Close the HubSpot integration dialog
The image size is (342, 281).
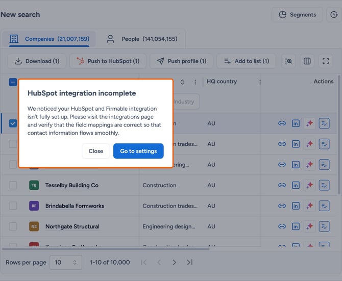click(x=96, y=151)
